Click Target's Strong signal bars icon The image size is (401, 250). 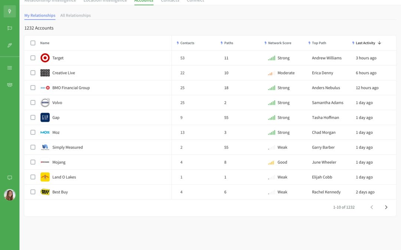pyautogui.click(x=271, y=58)
